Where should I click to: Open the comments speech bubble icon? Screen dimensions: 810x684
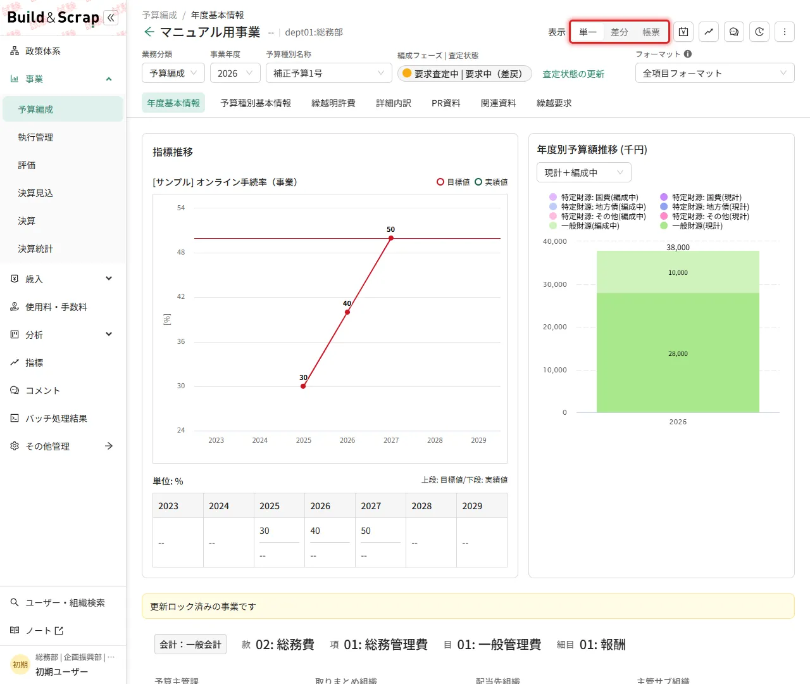[x=734, y=32]
